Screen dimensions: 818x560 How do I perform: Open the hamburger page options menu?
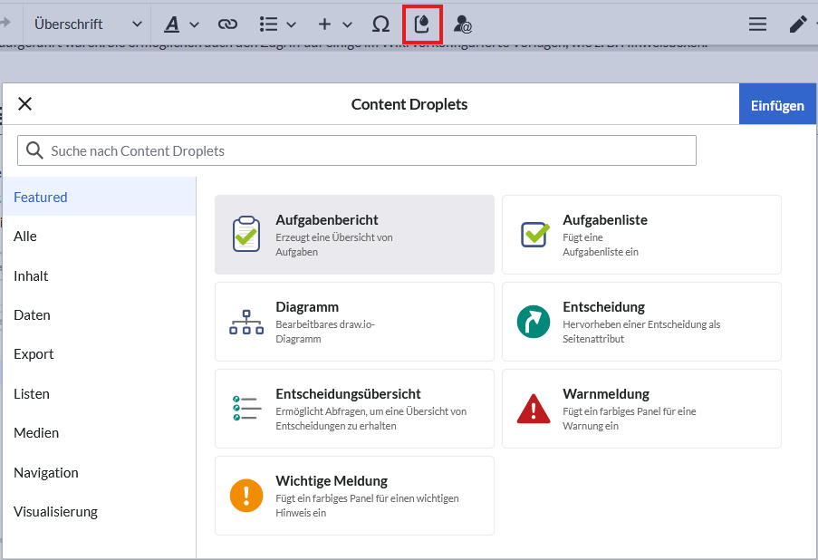pos(757,24)
